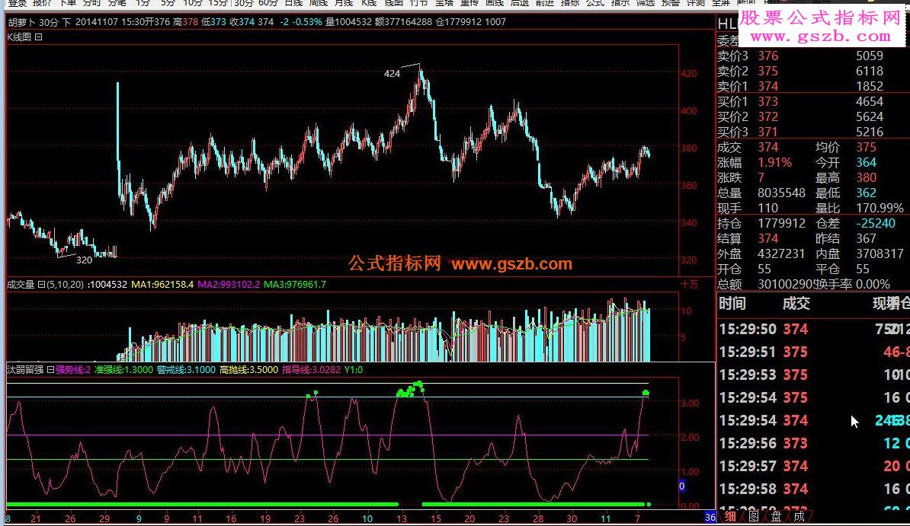The image size is (910, 526).
Task: Select the 10分 ten-minute period
Action: point(193,3)
